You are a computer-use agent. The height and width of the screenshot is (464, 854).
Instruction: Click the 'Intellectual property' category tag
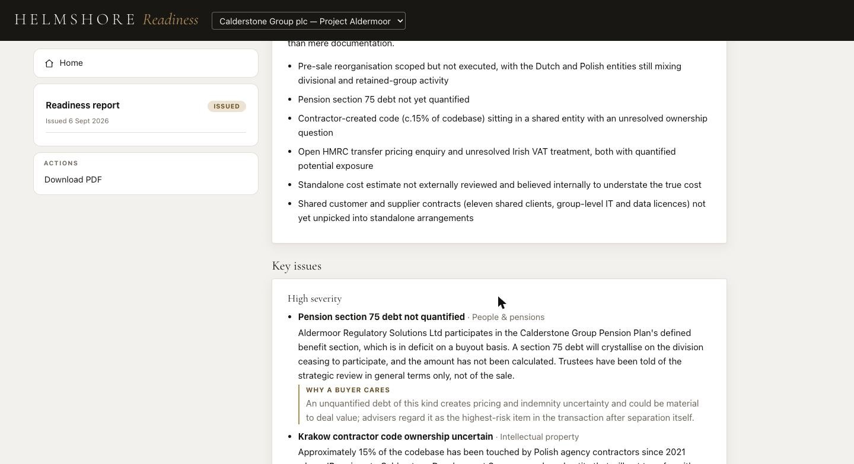coord(539,437)
